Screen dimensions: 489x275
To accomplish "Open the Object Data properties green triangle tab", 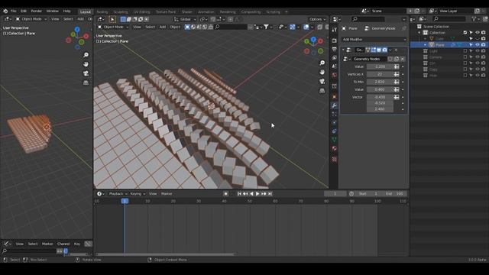I will 335,140.
